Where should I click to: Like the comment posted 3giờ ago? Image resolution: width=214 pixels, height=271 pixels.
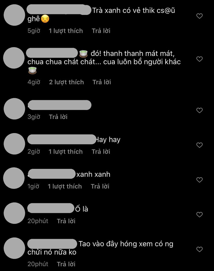pyautogui.click(x=199, y=110)
